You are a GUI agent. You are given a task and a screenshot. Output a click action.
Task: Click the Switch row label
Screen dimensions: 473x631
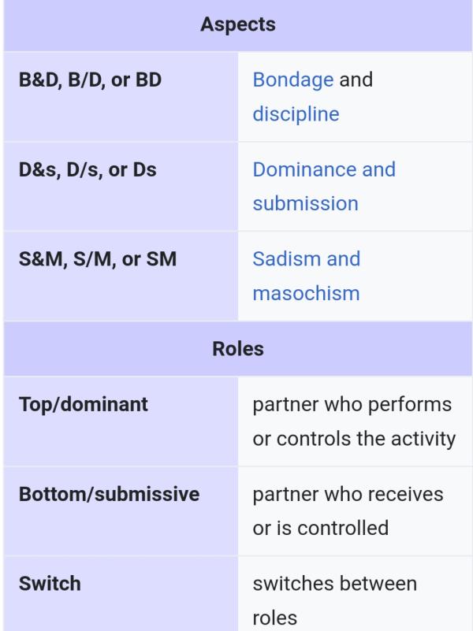(50, 585)
